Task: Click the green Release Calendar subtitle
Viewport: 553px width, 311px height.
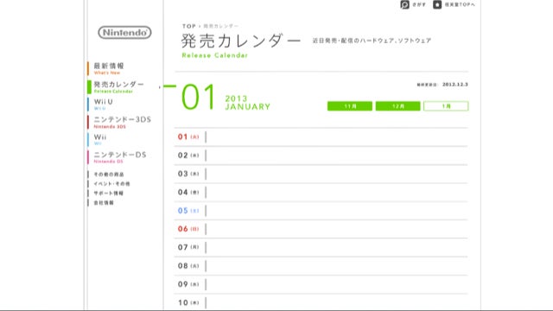Action: point(215,55)
